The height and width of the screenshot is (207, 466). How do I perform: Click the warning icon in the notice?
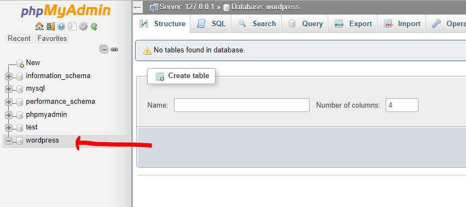[147, 51]
